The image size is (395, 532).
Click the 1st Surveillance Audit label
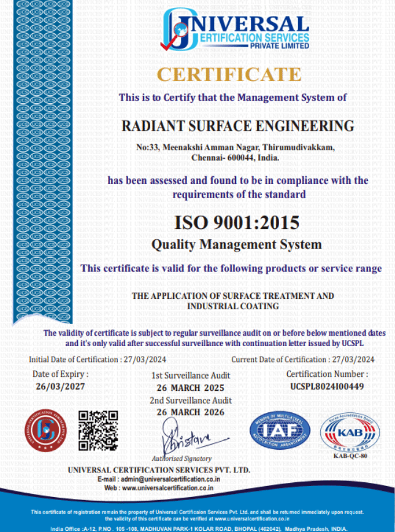click(191, 376)
